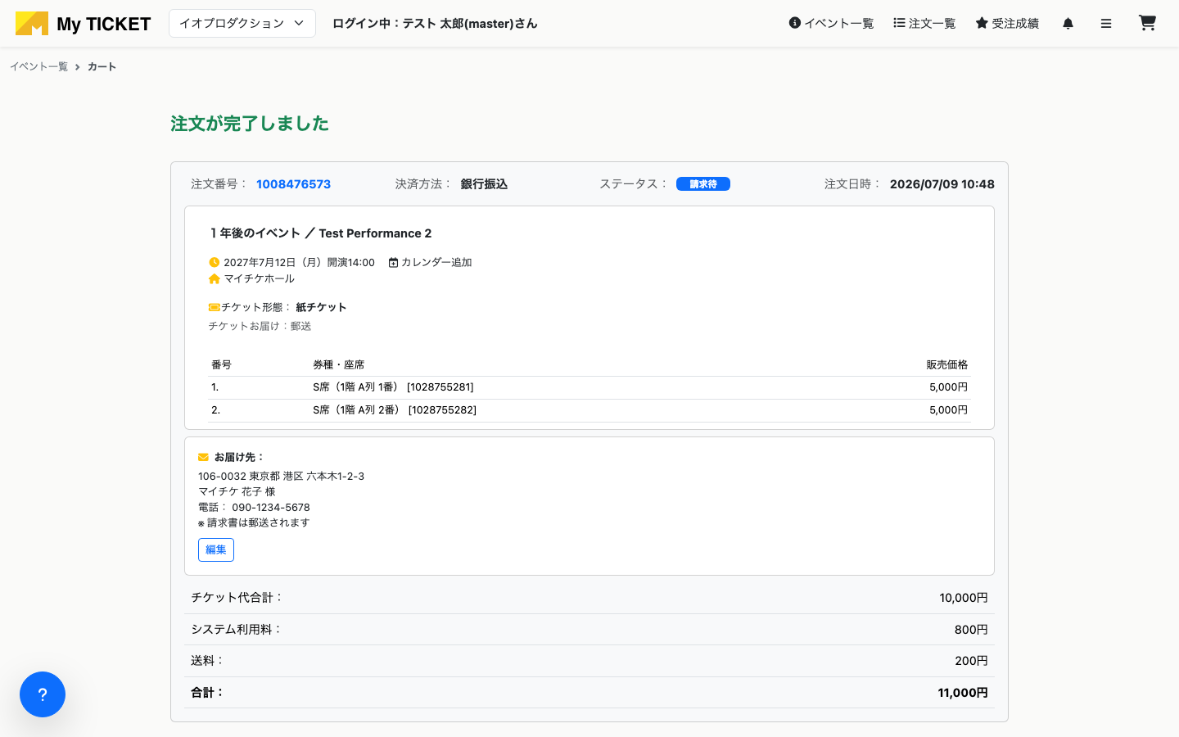Click the 券種・座席 column header
Screen dimensions: 1179x737
pyautogui.click(x=338, y=365)
